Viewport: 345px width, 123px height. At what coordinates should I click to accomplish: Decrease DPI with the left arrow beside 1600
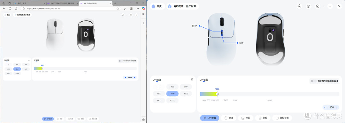(325, 107)
